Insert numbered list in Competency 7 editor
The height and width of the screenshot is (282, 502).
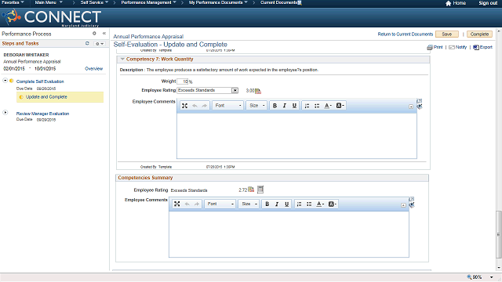(307, 106)
